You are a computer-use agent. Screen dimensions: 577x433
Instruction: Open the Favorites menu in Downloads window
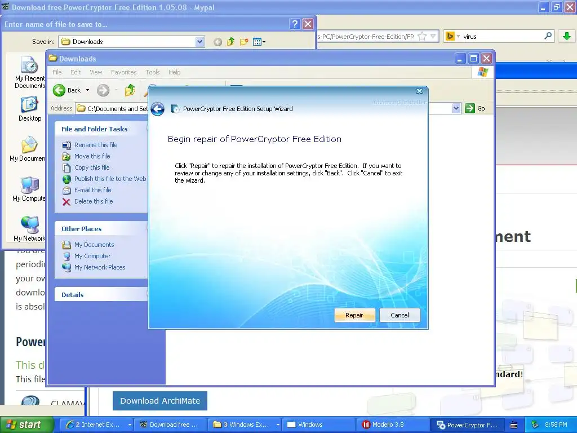point(123,72)
